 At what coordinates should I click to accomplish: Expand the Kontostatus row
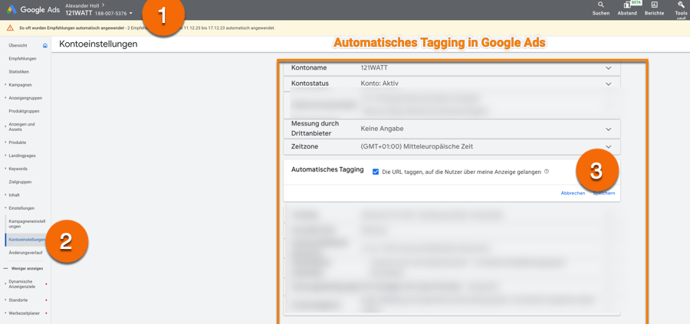[608, 83]
